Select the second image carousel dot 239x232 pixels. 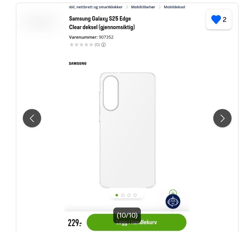pyautogui.click(x=123, y=195)
